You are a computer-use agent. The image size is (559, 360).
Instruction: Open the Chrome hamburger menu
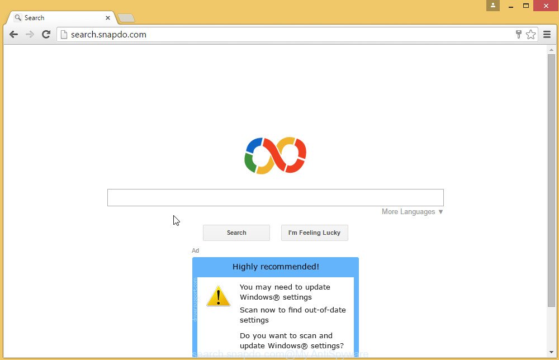(547, 35)
